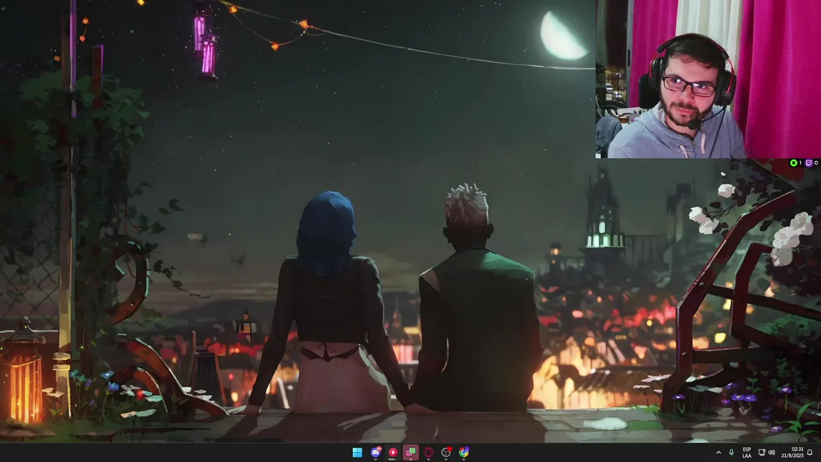Open the Opera GX browser icon

[x=428, y=452]
